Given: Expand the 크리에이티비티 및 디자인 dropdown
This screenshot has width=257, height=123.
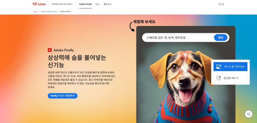Looking at the screenshot, I should [63, 4].
